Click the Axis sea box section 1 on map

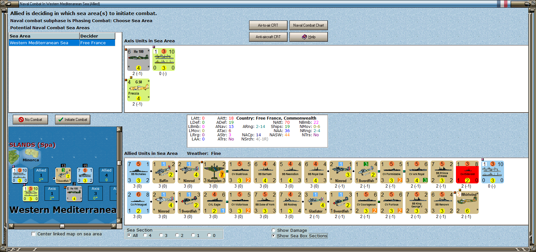(52, 193)
